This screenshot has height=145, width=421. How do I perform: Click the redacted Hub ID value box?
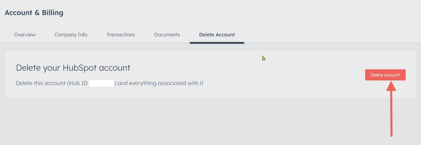click(101, 83)
